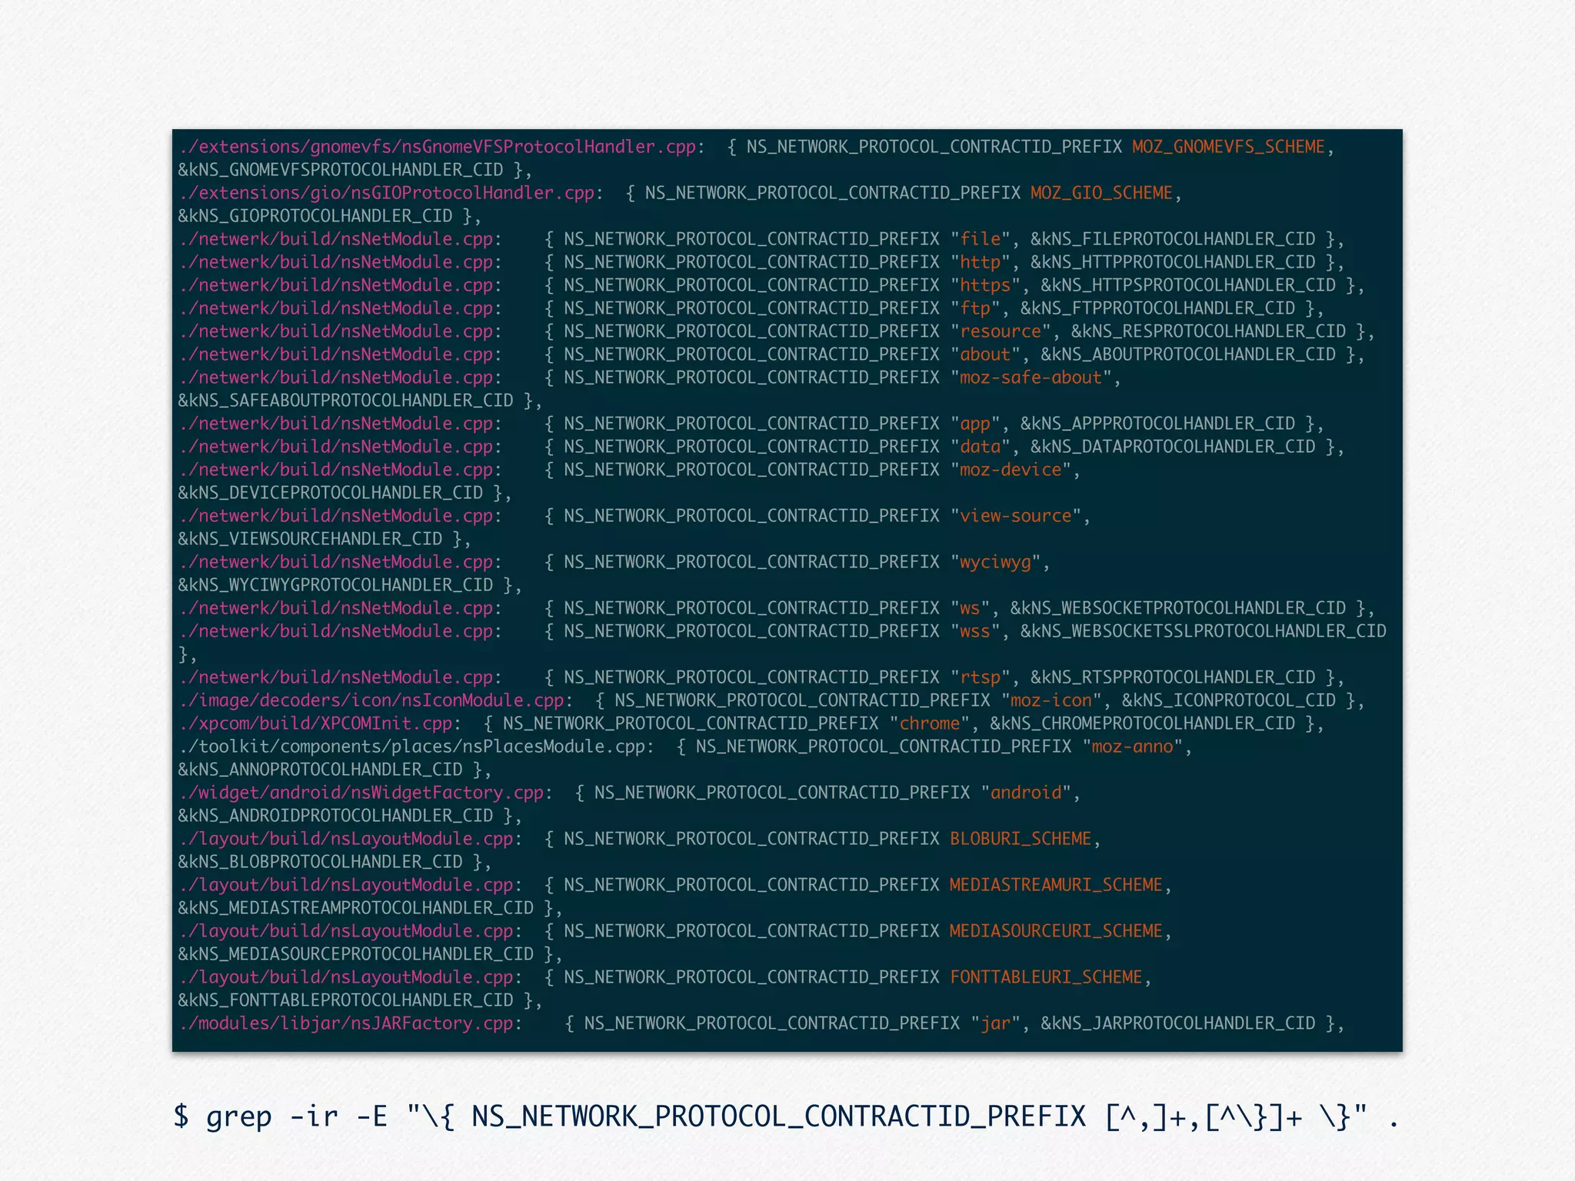Image resolution: width=1575 pixels, height=1181 pixels.
Task: Click the "rtsp" scheme string
Action: click(x=980, y=677)
